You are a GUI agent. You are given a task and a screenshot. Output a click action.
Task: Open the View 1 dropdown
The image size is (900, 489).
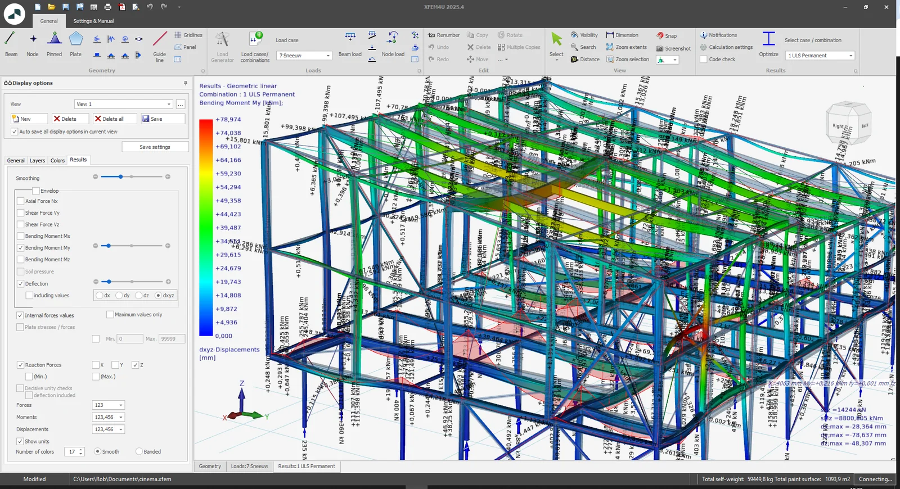pyautogui.click(x=124, y=104)
